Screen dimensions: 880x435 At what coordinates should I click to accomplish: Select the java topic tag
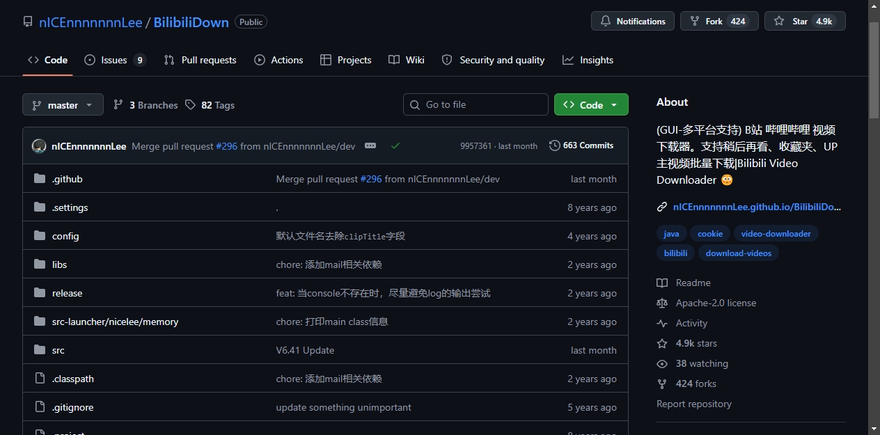pyautogui.click(x=672, y=234)
